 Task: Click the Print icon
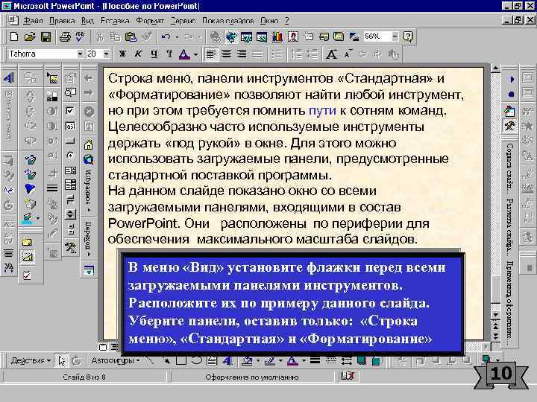pos(65,36)
